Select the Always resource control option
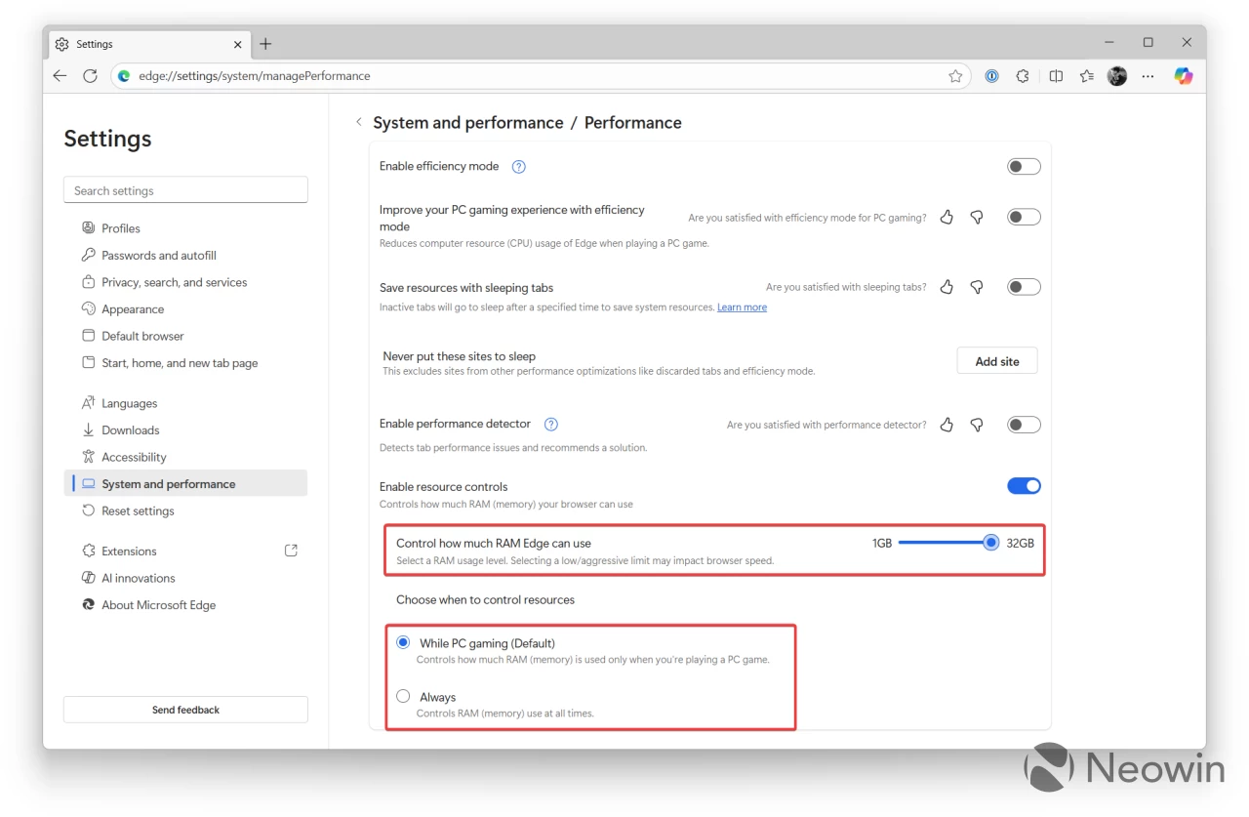The height and width of the screenshot is (817, 1249). click(403, 696)
